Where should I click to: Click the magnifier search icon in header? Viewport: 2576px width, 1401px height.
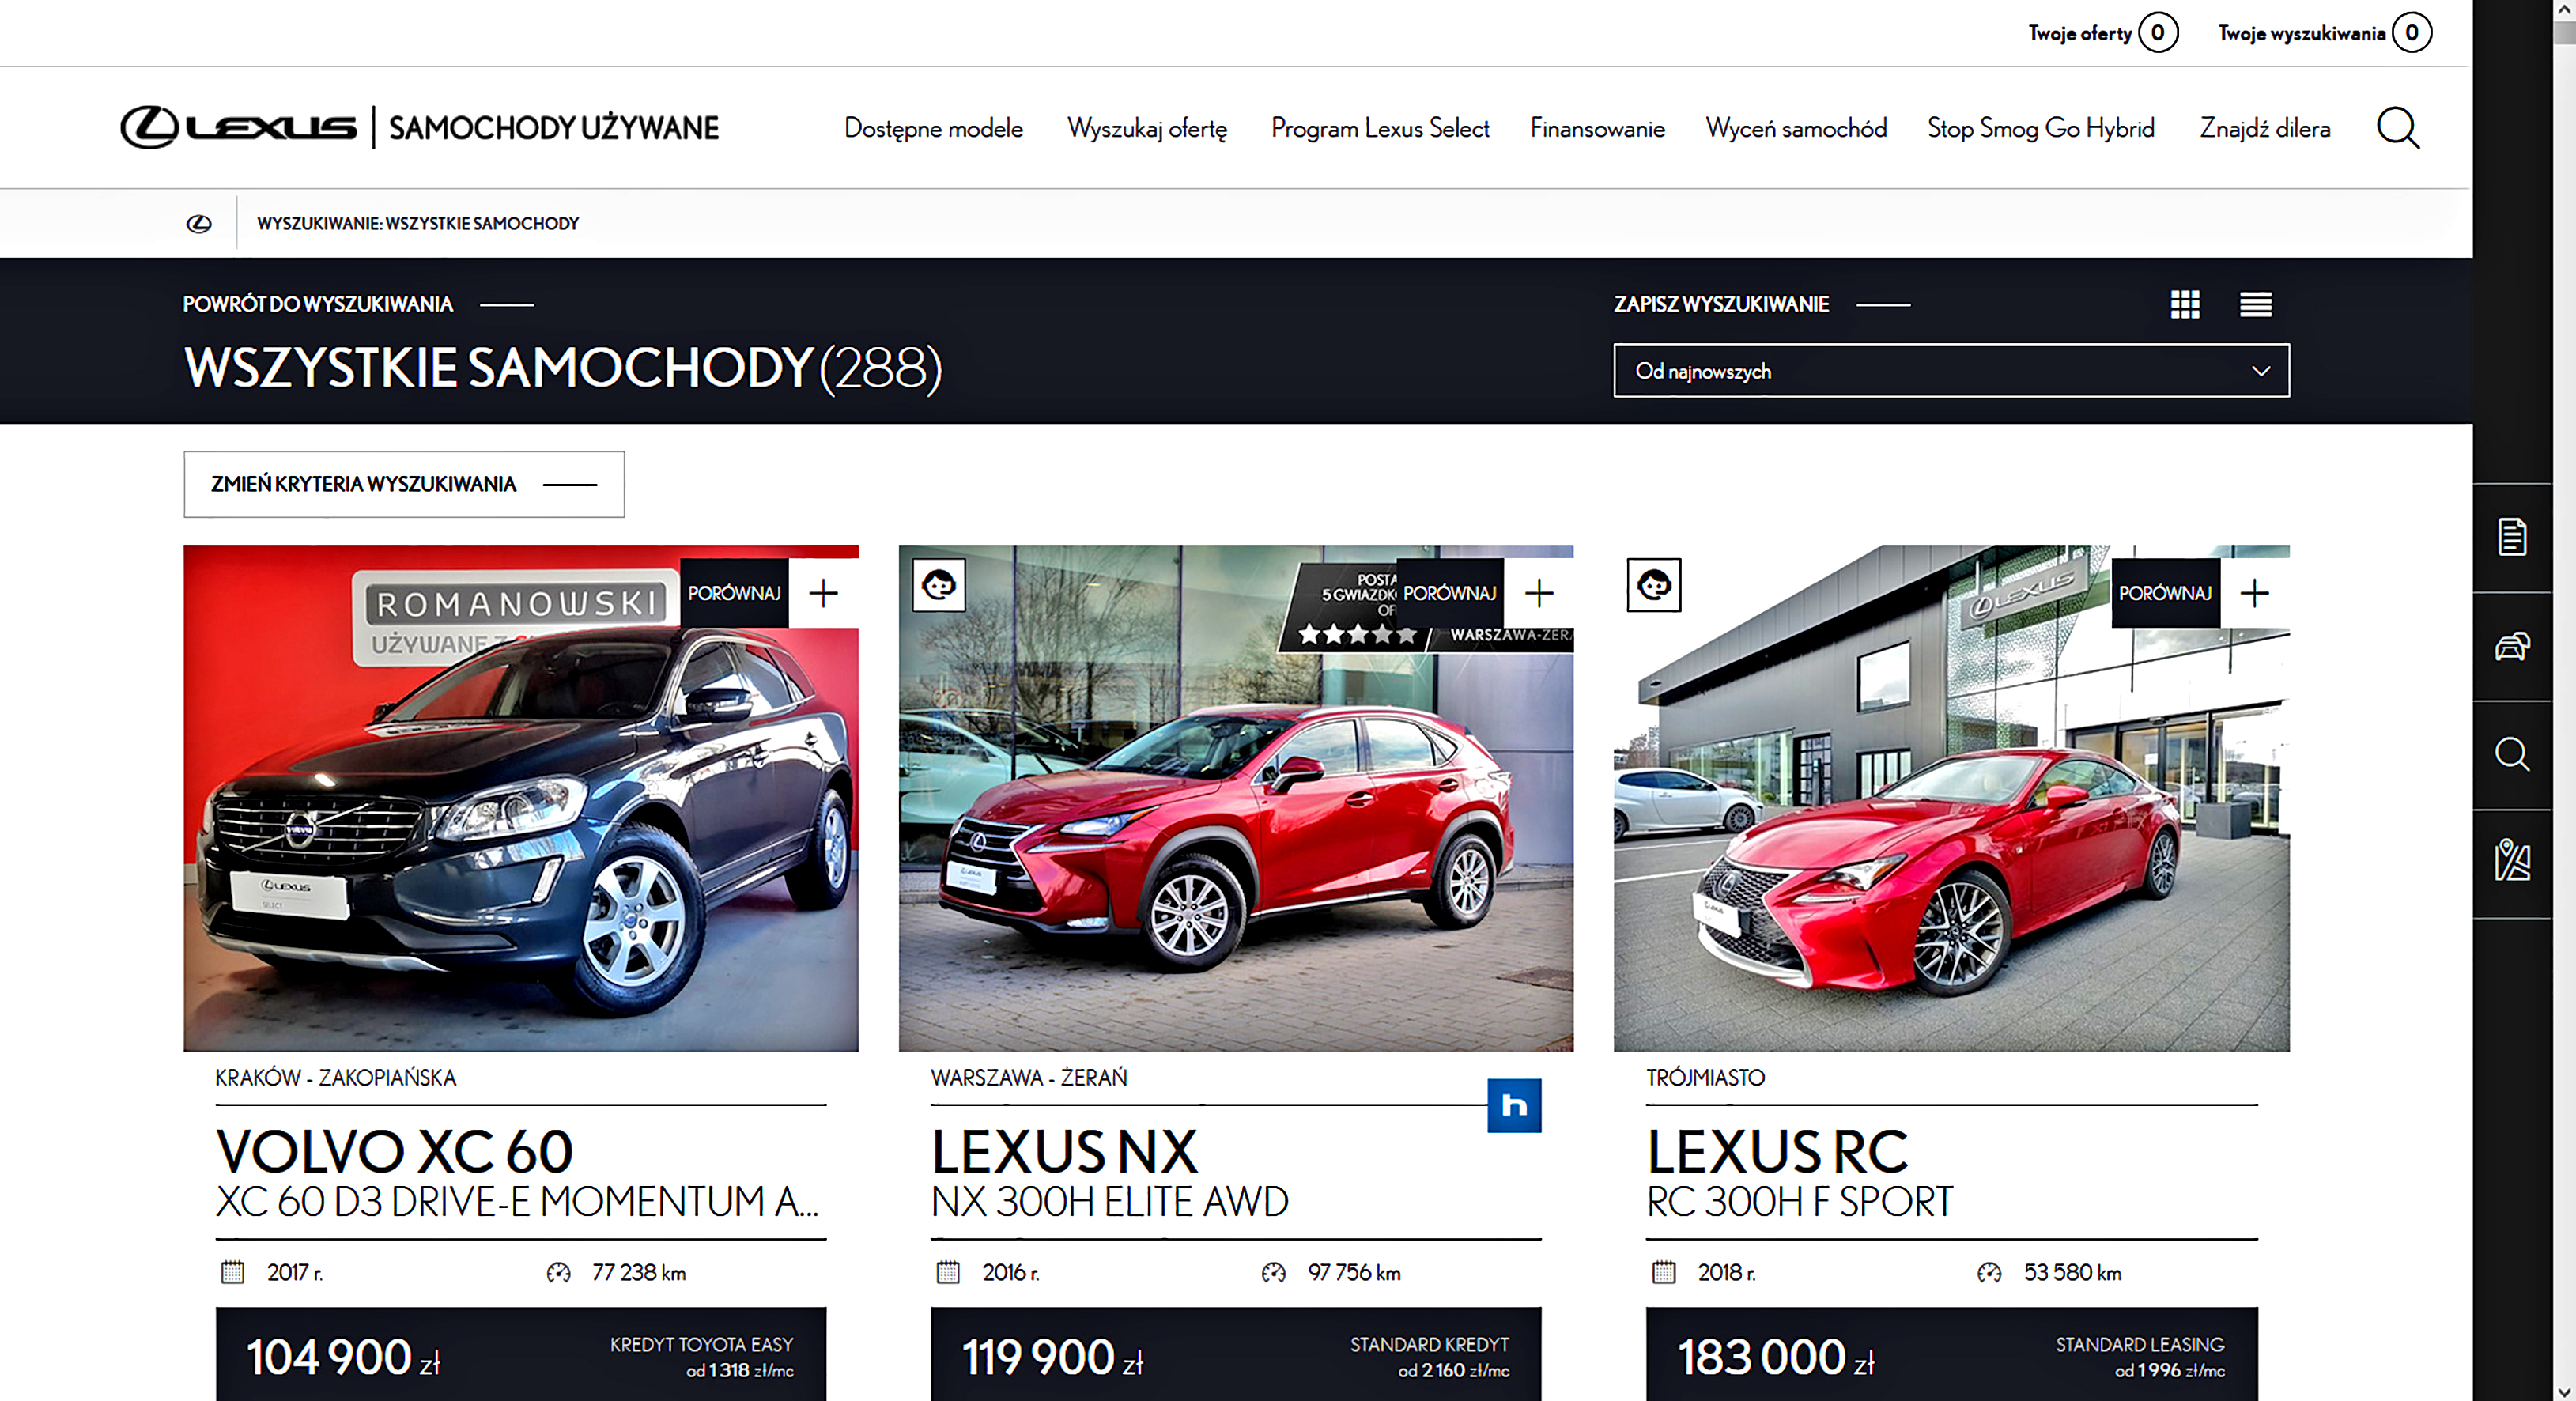click(x=2397, y=128)
